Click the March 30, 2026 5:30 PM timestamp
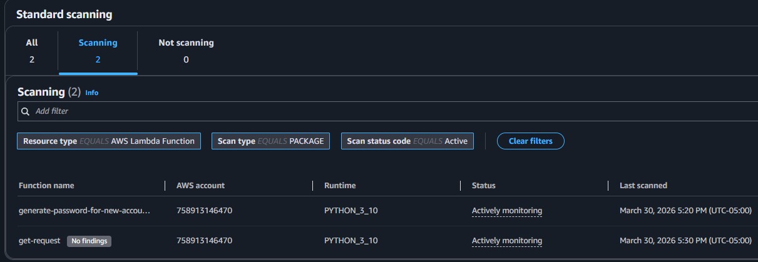 (x=685, y=241)
